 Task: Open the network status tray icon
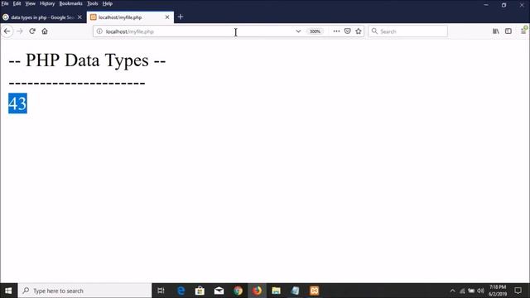[462, 291]
